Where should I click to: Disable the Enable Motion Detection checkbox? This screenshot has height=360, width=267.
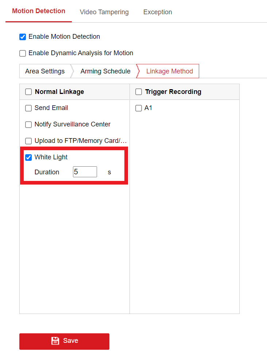click(x=23, y=37)
